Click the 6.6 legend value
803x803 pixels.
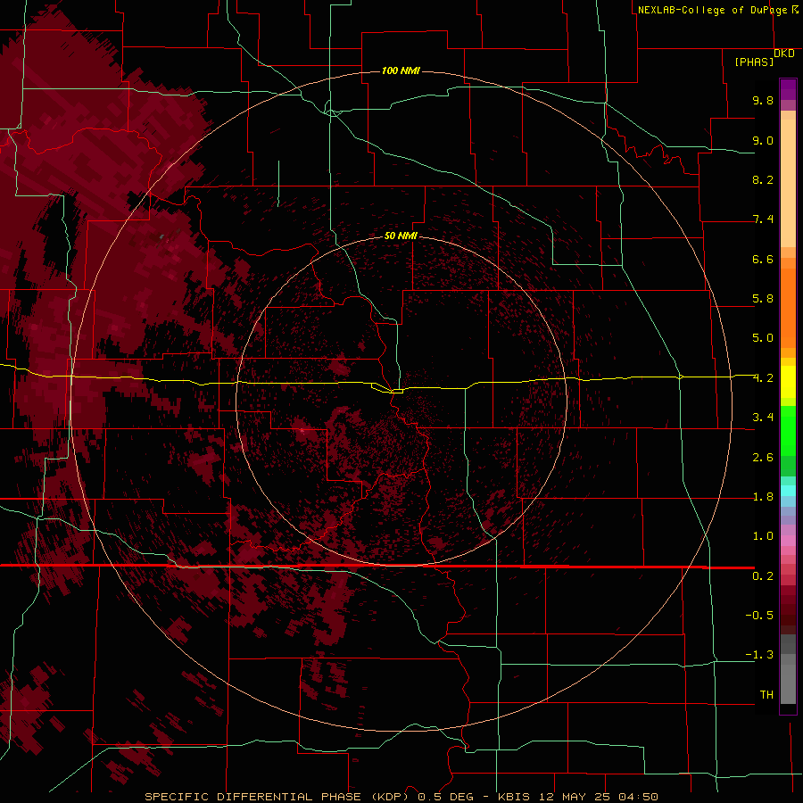pyautogui.click(x=763, y=259)
